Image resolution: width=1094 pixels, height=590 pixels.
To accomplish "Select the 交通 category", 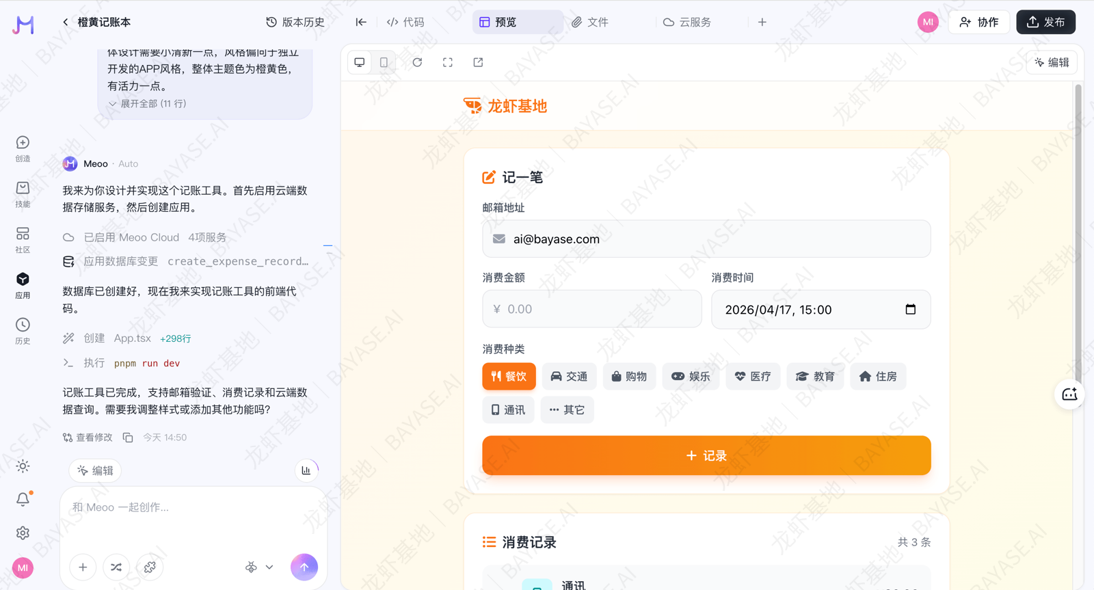I will click(x=569, y=376).
